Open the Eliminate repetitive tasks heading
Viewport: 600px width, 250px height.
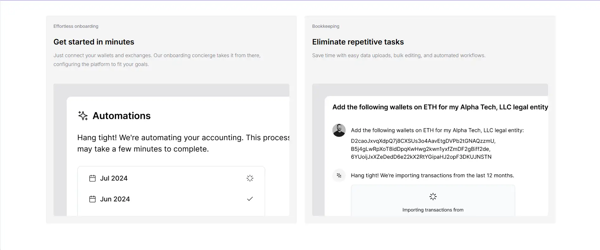tap(358, 42)
